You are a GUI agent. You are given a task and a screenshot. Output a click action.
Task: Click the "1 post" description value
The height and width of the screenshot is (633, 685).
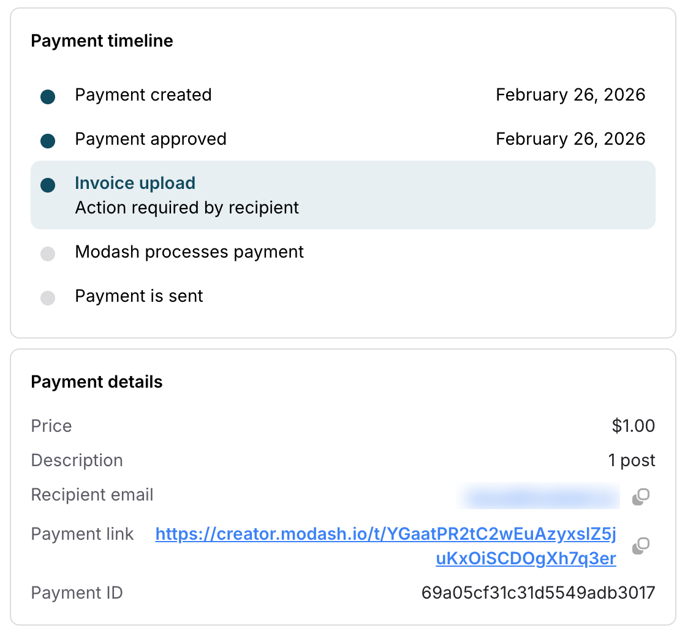point(632,461)
